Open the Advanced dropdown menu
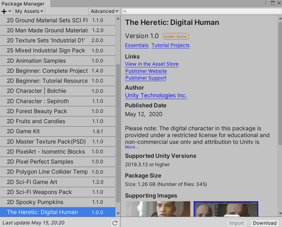282x227 pixels. 104,11
